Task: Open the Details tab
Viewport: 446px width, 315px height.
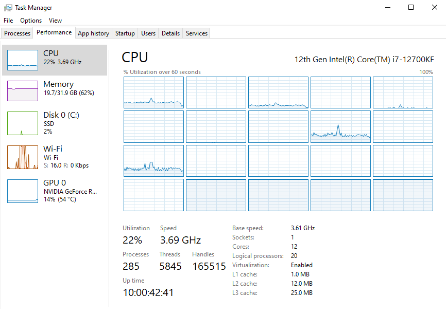Action: click(170, 33)
